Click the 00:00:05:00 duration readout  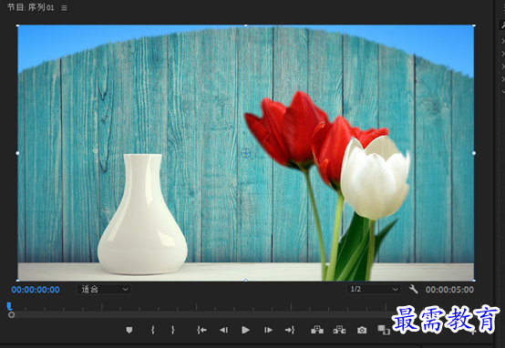(449, 290)
